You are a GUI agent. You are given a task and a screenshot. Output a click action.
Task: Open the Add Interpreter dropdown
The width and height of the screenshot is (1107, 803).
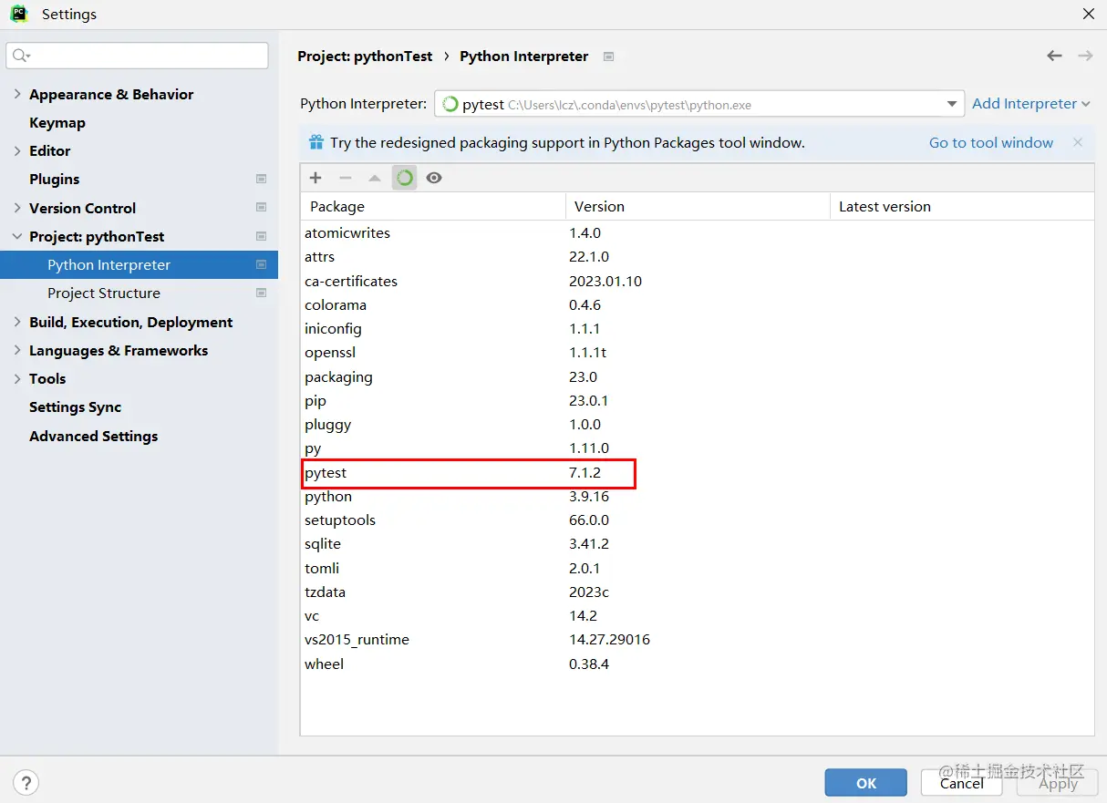[1031, 104]
